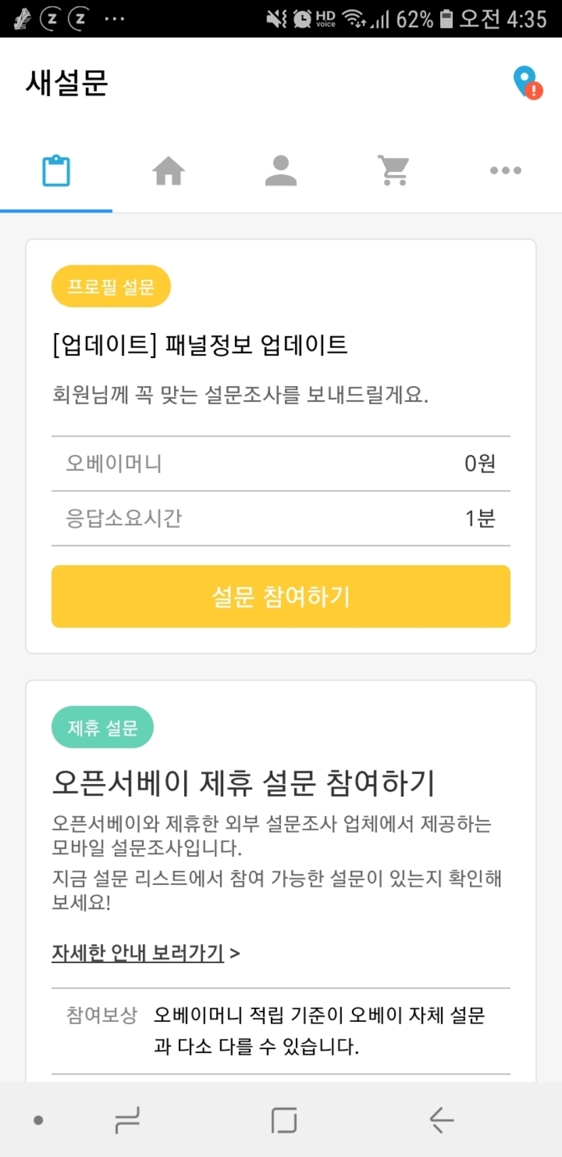Open the profile person tab icon
This screenshot has width=562, height=1157.
[x=281, y=170]
